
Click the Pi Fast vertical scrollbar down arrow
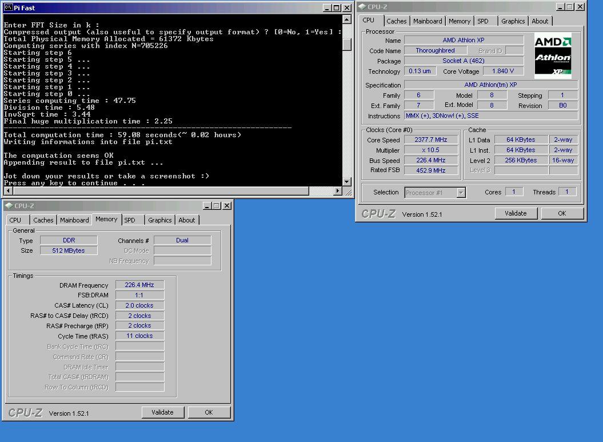(346, 182)
